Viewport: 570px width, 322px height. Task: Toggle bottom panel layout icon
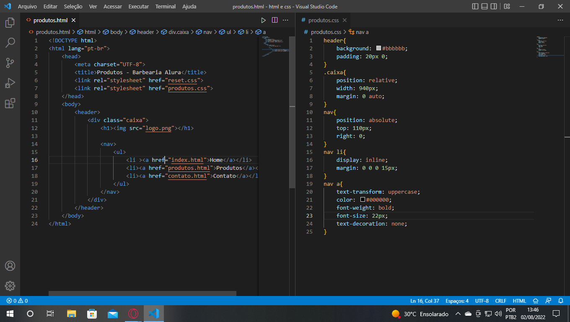point(484,6)
